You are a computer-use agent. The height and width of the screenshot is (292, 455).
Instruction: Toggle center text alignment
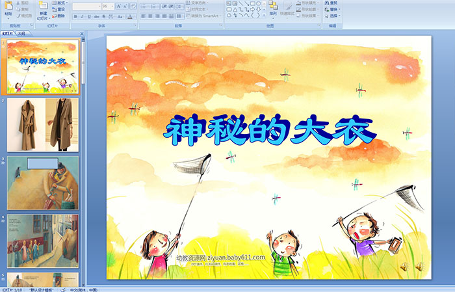[x=150, y=16]
